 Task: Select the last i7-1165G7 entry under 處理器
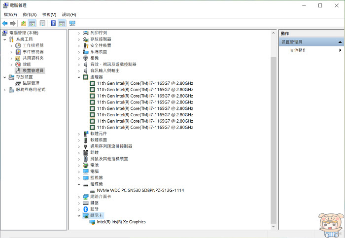click(145, 127)
